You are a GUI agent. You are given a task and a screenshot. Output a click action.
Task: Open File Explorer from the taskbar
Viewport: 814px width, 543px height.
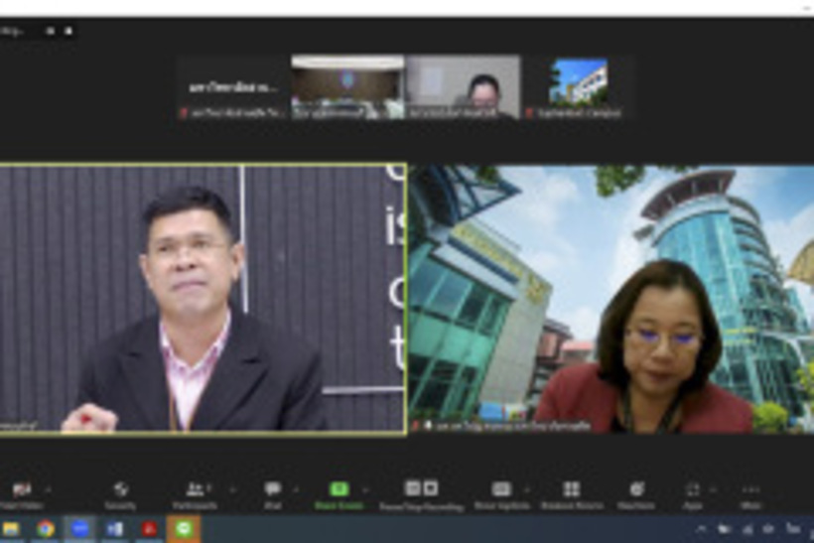(12, 529)
